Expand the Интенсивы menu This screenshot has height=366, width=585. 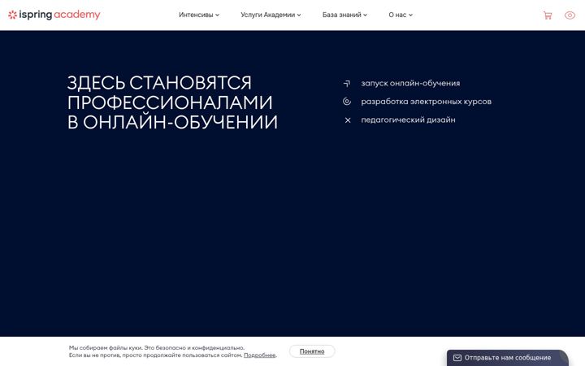pos(199,15)
